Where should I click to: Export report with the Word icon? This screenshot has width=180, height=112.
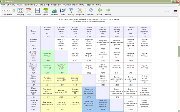pyautogui.click(x=63, y=11)
